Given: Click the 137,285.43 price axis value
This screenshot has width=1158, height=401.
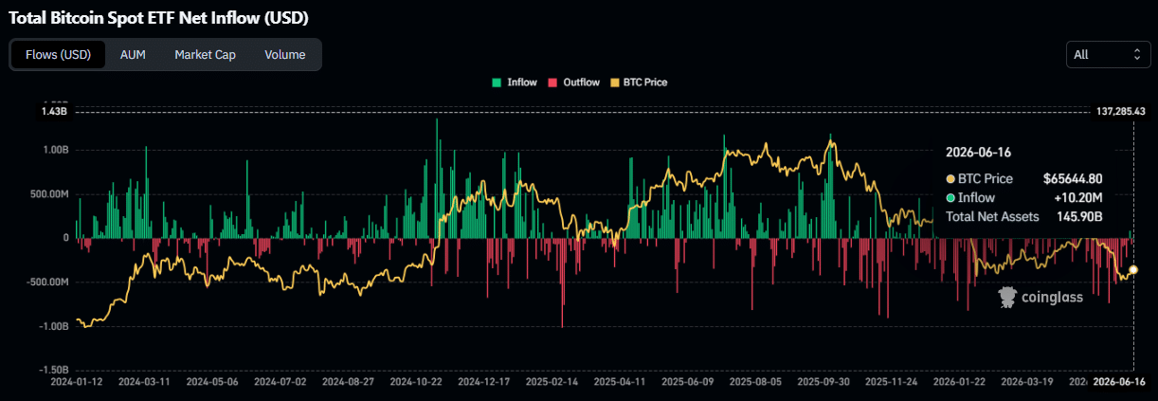Looking at the screenshot, I should pyautogui.click(x=1121, y=112).
